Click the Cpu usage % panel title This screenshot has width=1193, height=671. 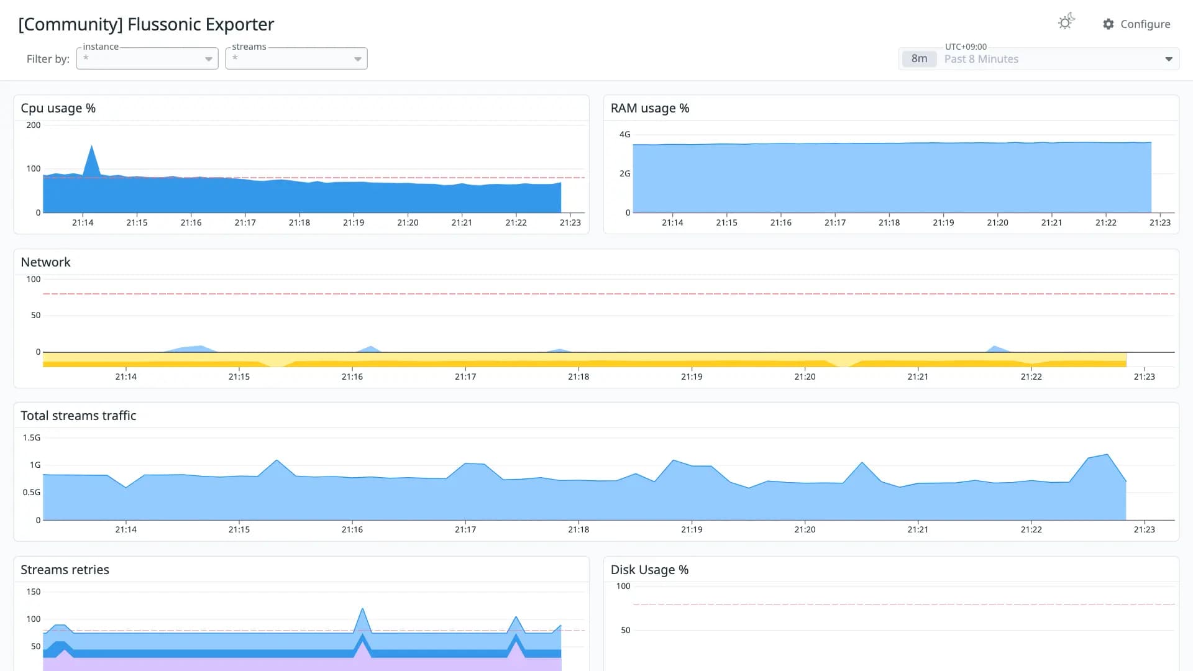[x=58, y=108]
